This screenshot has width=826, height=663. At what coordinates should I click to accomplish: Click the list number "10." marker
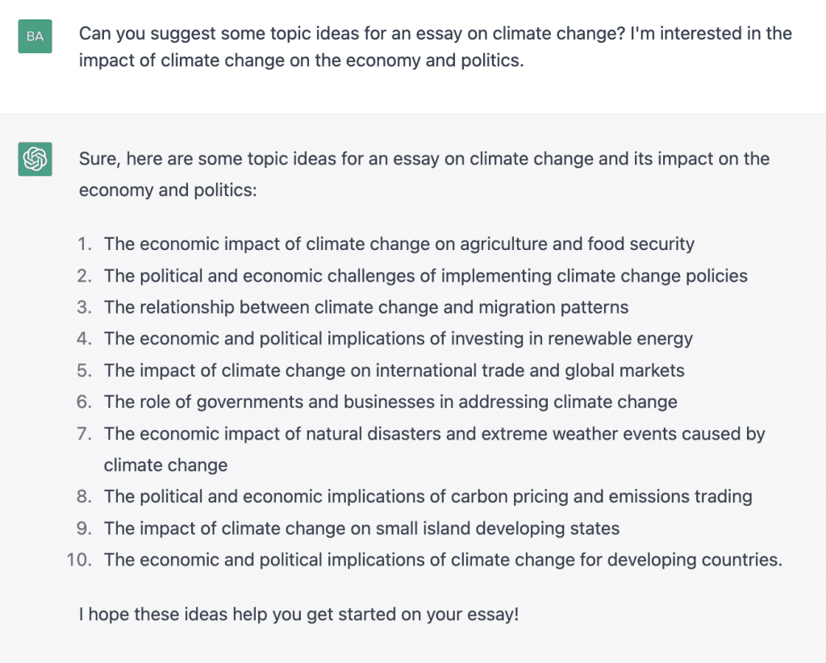[79, 560]
